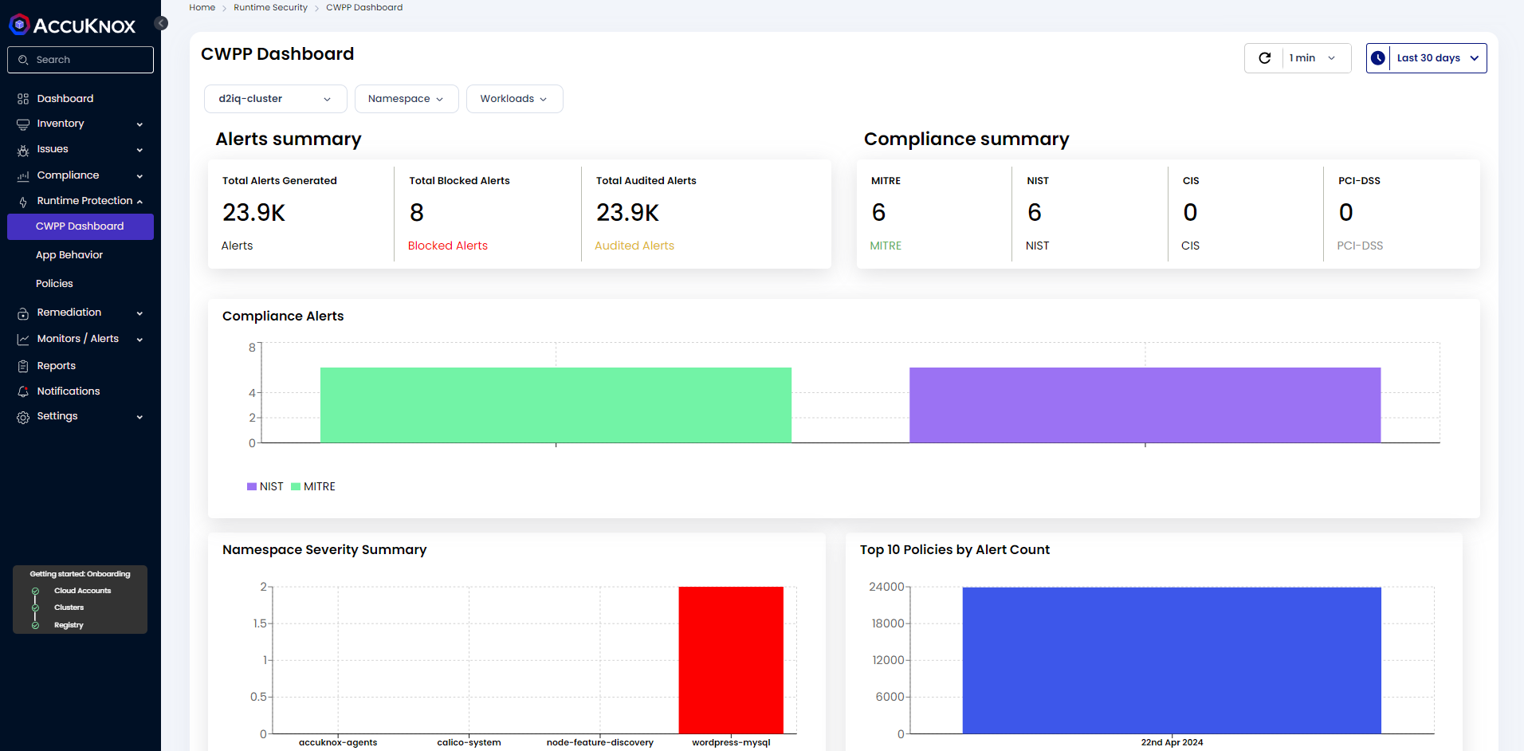
Task: Click the Monitors / Alerts graph icon
Action: (x=23, y=340)
